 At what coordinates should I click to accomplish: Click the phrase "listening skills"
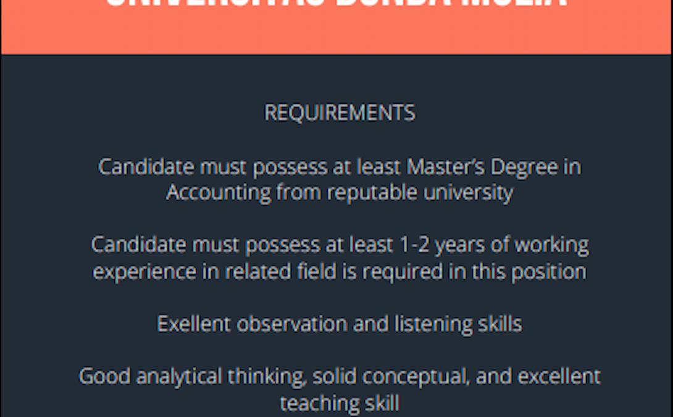click(x=458, y=324)
